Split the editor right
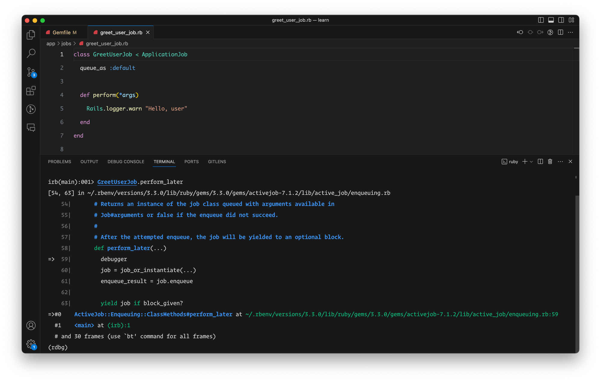The image size is (601, 382). (560, 32)
